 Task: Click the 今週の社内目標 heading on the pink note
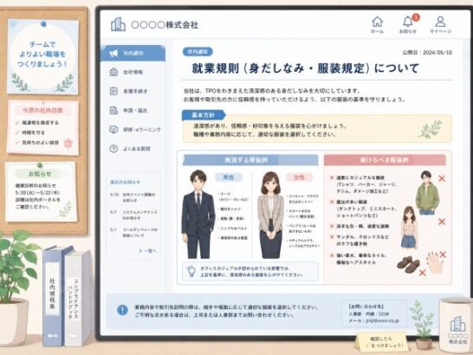point(42,110)
